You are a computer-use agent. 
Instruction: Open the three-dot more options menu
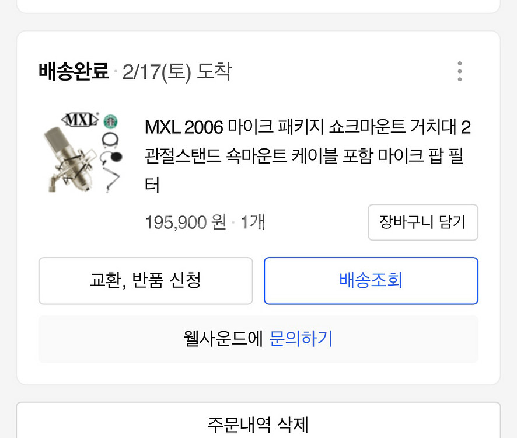coord(460,71)
